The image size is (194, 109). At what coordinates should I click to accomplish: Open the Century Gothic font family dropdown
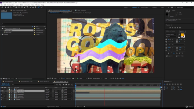coord(172,34)
